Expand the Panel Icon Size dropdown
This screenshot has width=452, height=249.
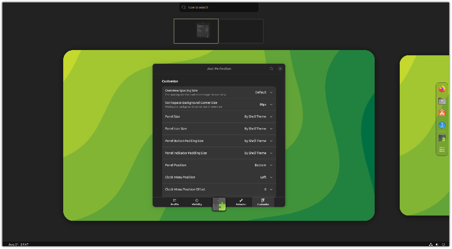(258, 129)
